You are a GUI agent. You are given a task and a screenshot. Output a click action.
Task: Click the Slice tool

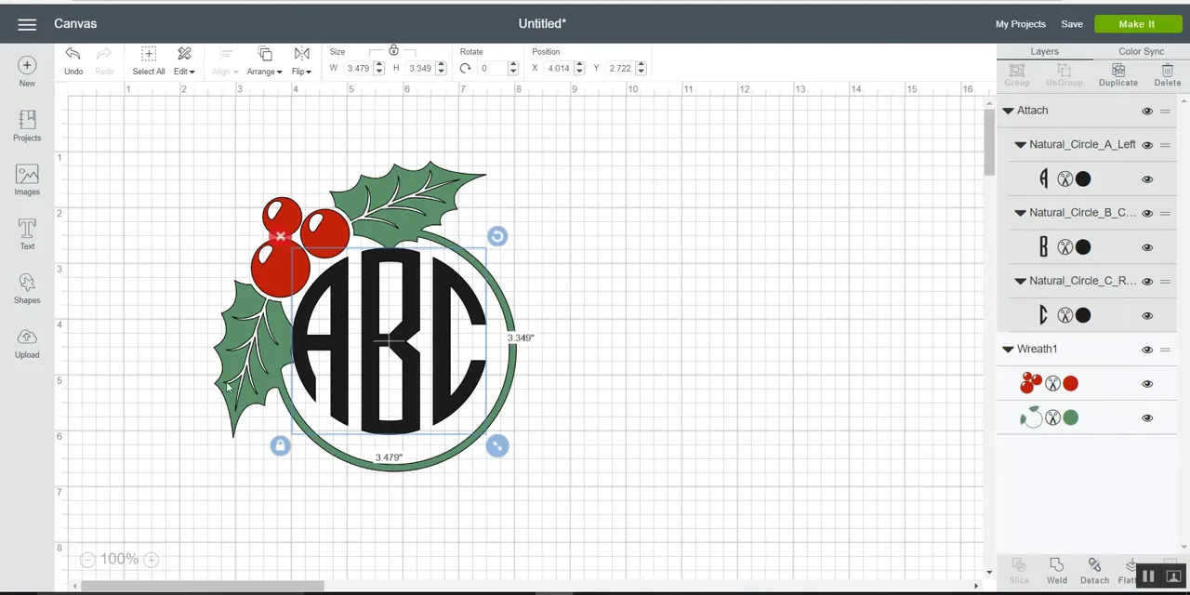[1019, 571]
